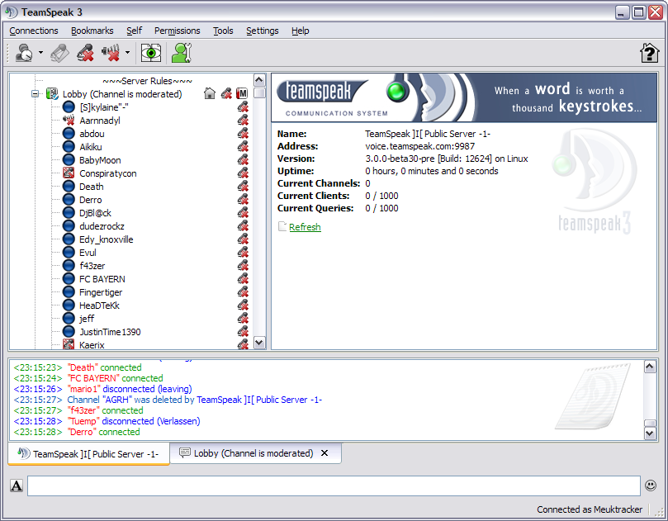Collapse the Lobby channel tree node
This screenshot has height=521, width=668.
pyautogui.click(x=35, y=94)
